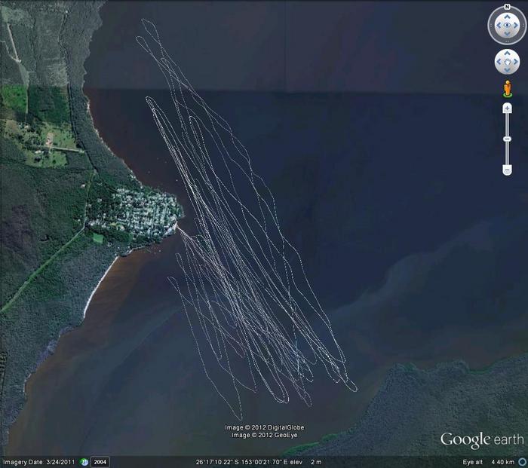
Task: Click the 26°17'10.22" S latitude readout
Action: [217, 462]
